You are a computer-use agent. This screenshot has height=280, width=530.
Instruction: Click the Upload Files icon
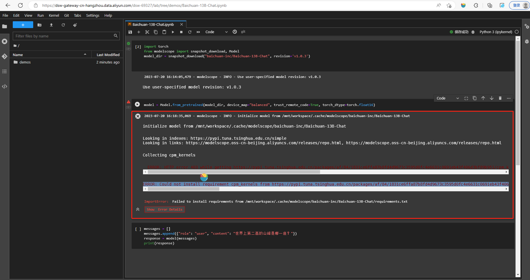pyautogui.click(x=51, y=25)
